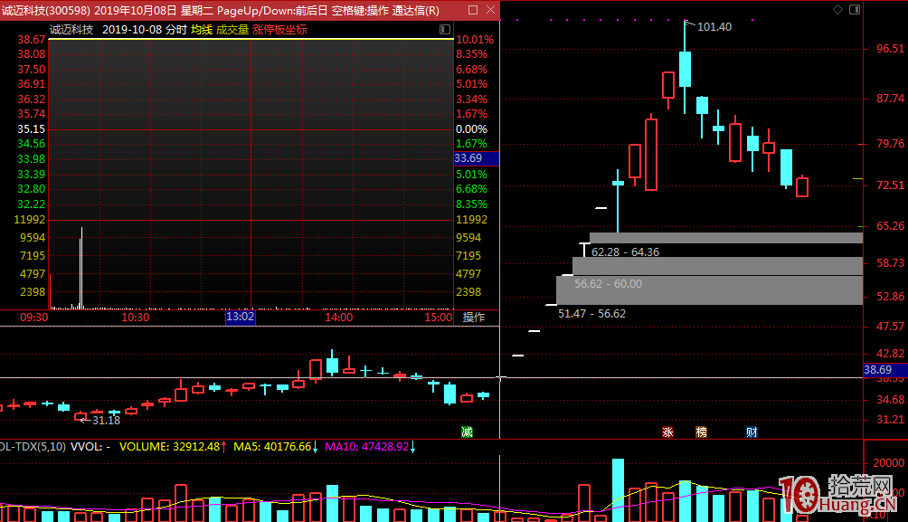
Task: Click the 42.82 price axis value
Action: [x=890, y=354]
